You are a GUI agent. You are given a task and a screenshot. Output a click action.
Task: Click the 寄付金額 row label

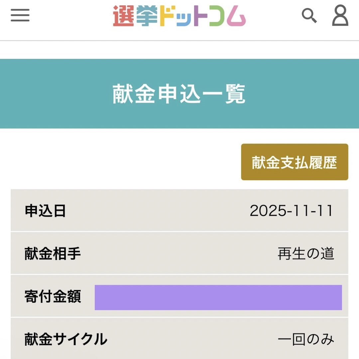(53, 297)
